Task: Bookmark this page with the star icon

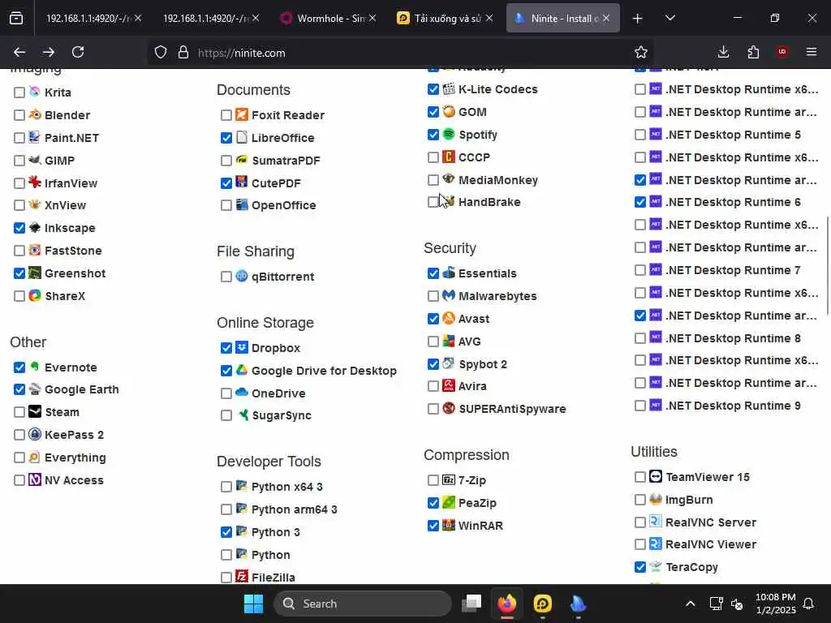Action: point(641,52)
